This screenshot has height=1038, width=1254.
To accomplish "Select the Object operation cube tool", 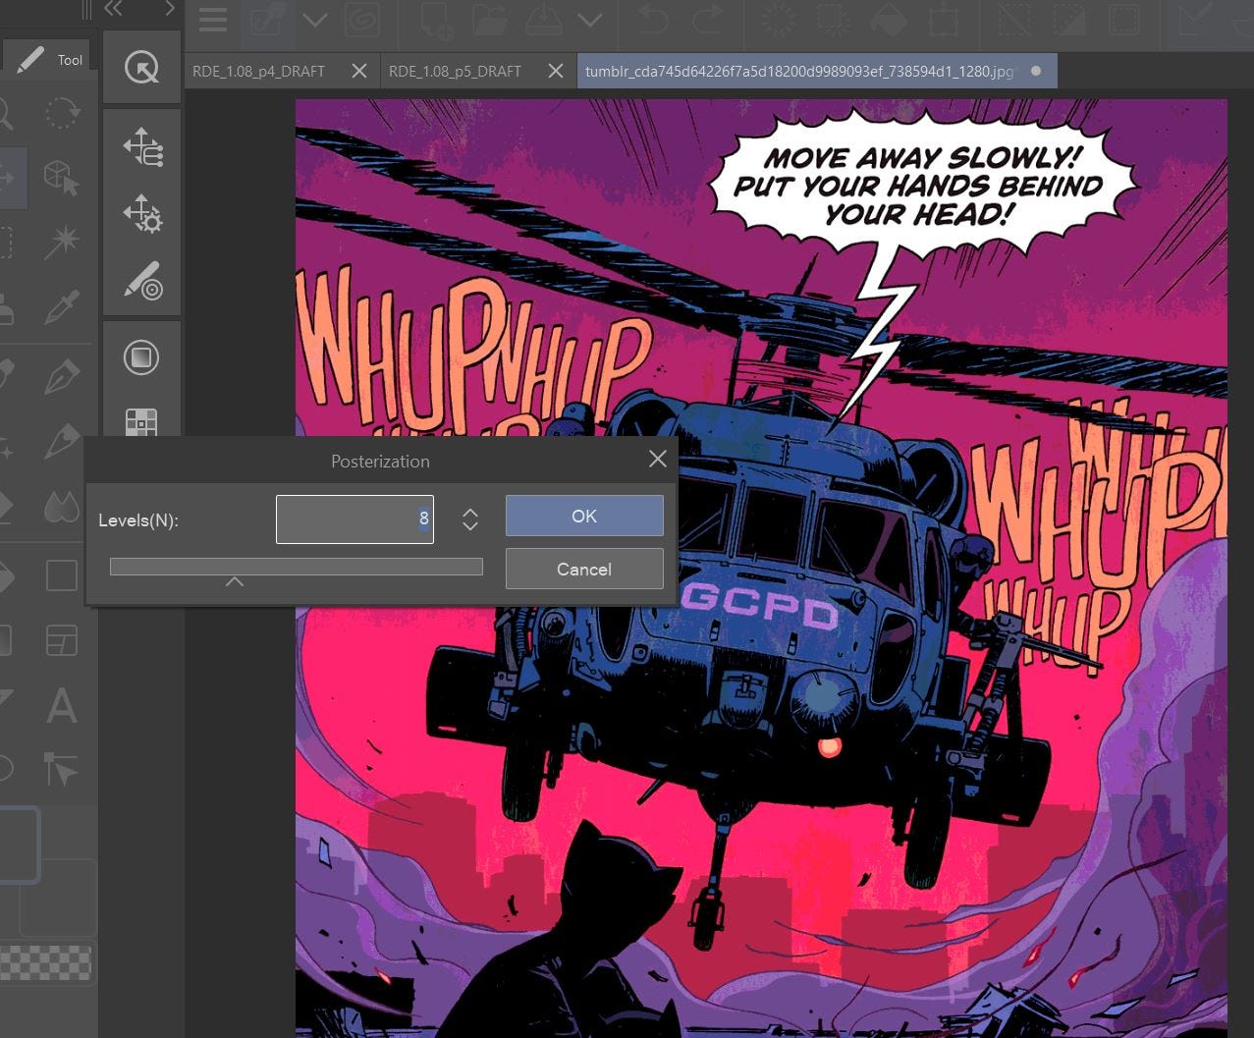I will [x=61, y=178].
